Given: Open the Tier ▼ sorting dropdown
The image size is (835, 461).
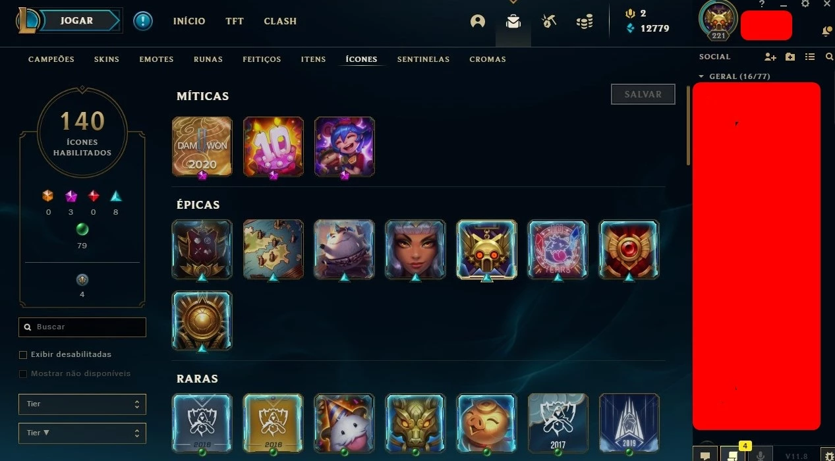Looking at the screenshot, I should [x=82, y=433].
